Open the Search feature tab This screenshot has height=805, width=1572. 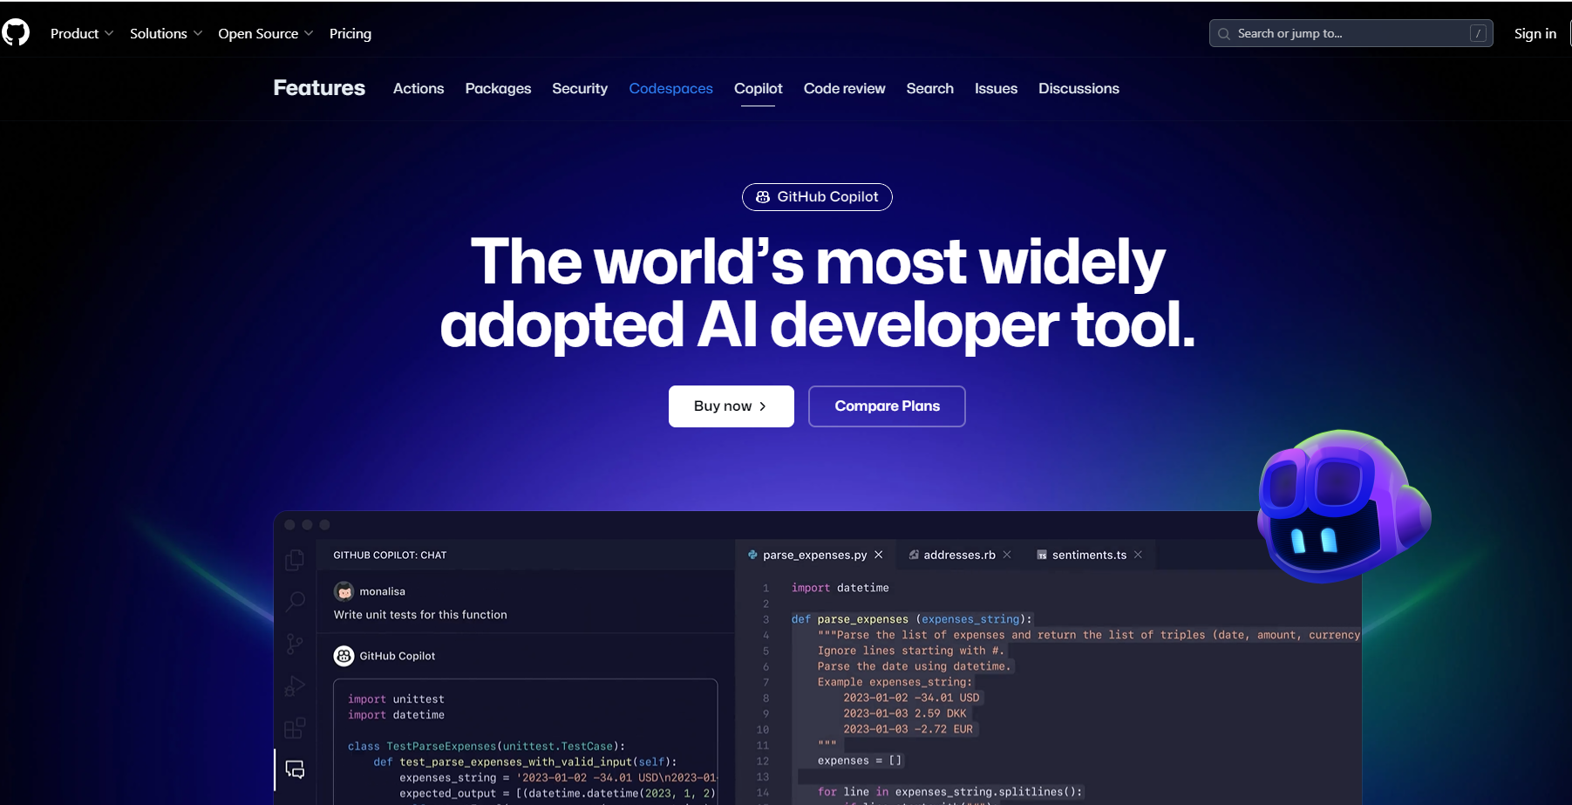929,88
